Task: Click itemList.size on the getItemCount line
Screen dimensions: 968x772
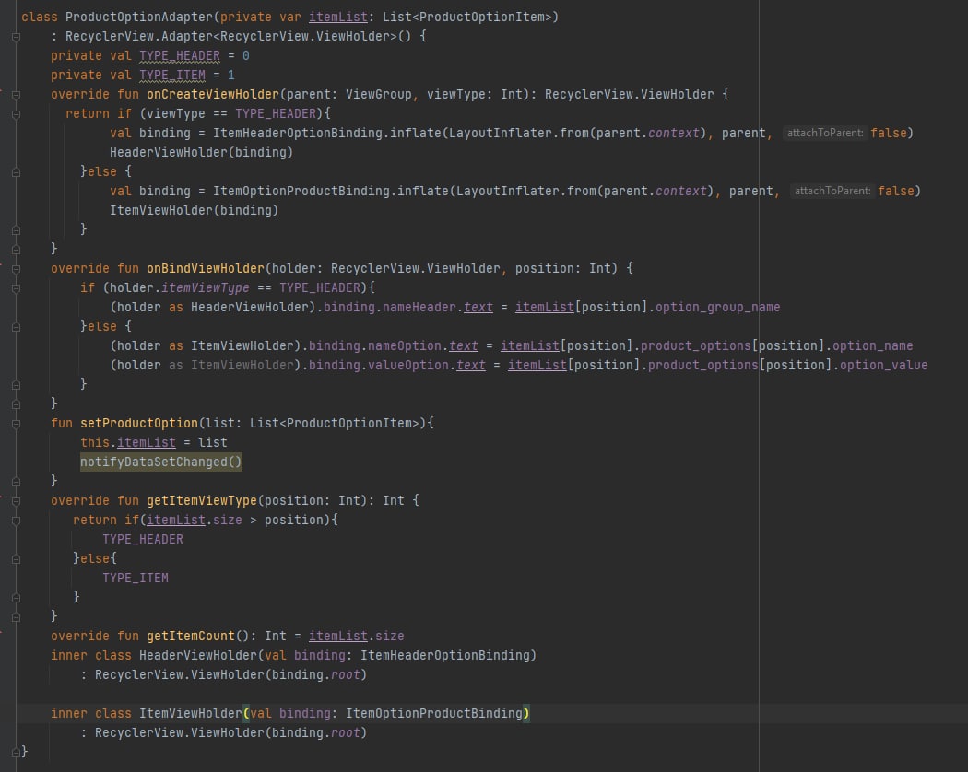Action: coord(356,636)
